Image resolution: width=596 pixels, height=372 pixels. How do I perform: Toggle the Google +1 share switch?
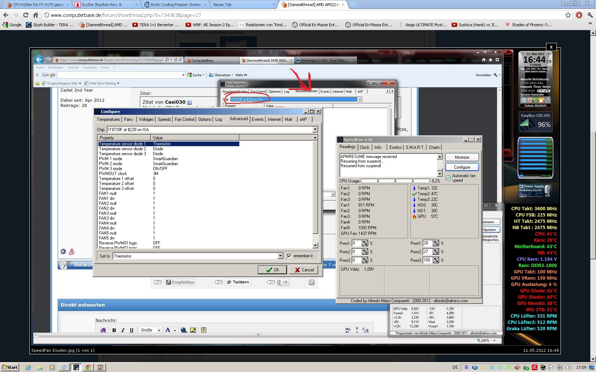point(271,282)
